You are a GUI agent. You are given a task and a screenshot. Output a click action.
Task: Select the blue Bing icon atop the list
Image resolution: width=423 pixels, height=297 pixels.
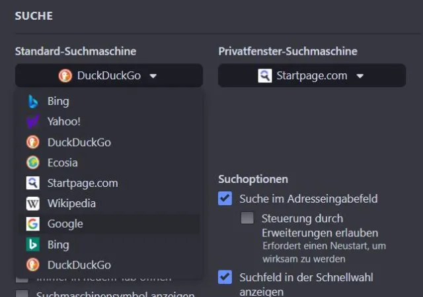tap(33, 102)
